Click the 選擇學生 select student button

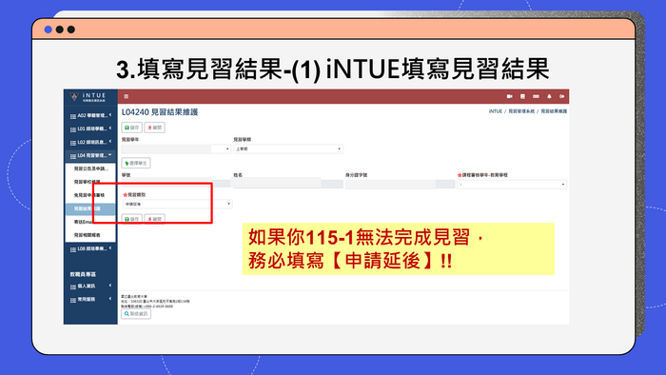136,163
